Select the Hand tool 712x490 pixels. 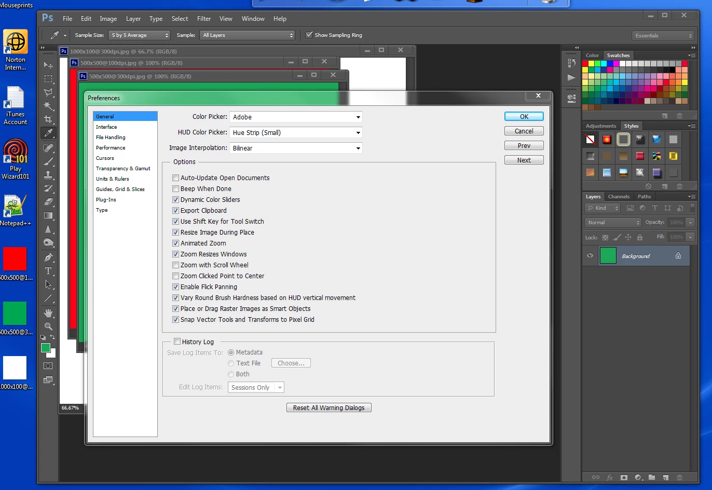48,313
